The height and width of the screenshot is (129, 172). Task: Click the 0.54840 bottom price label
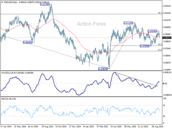pos(103,69)
